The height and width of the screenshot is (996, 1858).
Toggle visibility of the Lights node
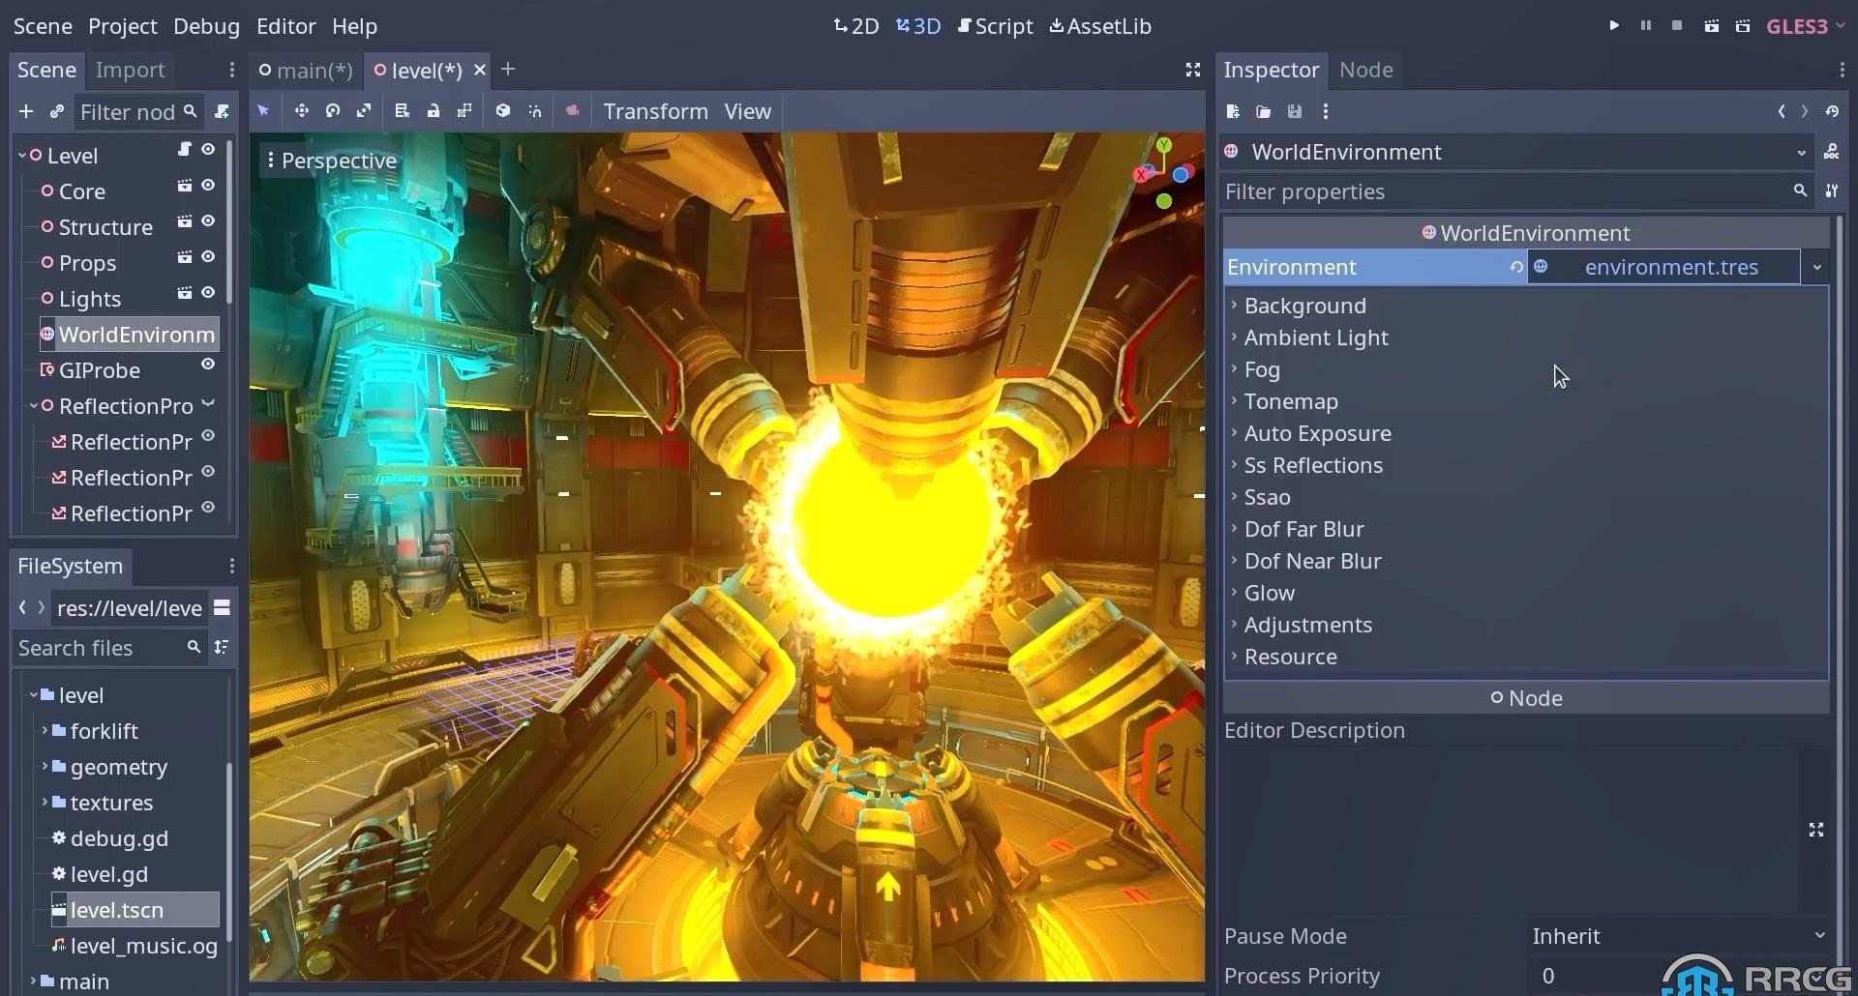208,293
